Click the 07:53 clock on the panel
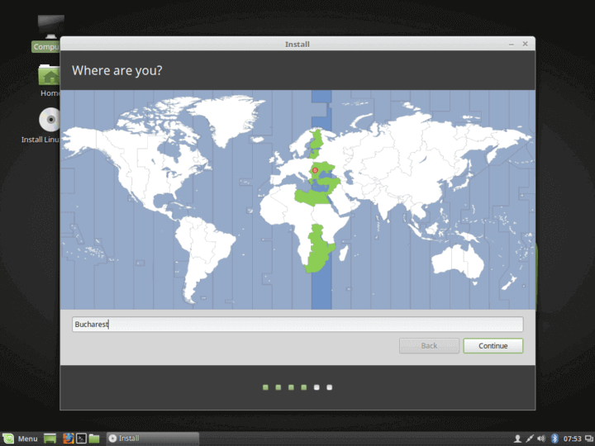595x446 pixels. click(x=572, y=439)
